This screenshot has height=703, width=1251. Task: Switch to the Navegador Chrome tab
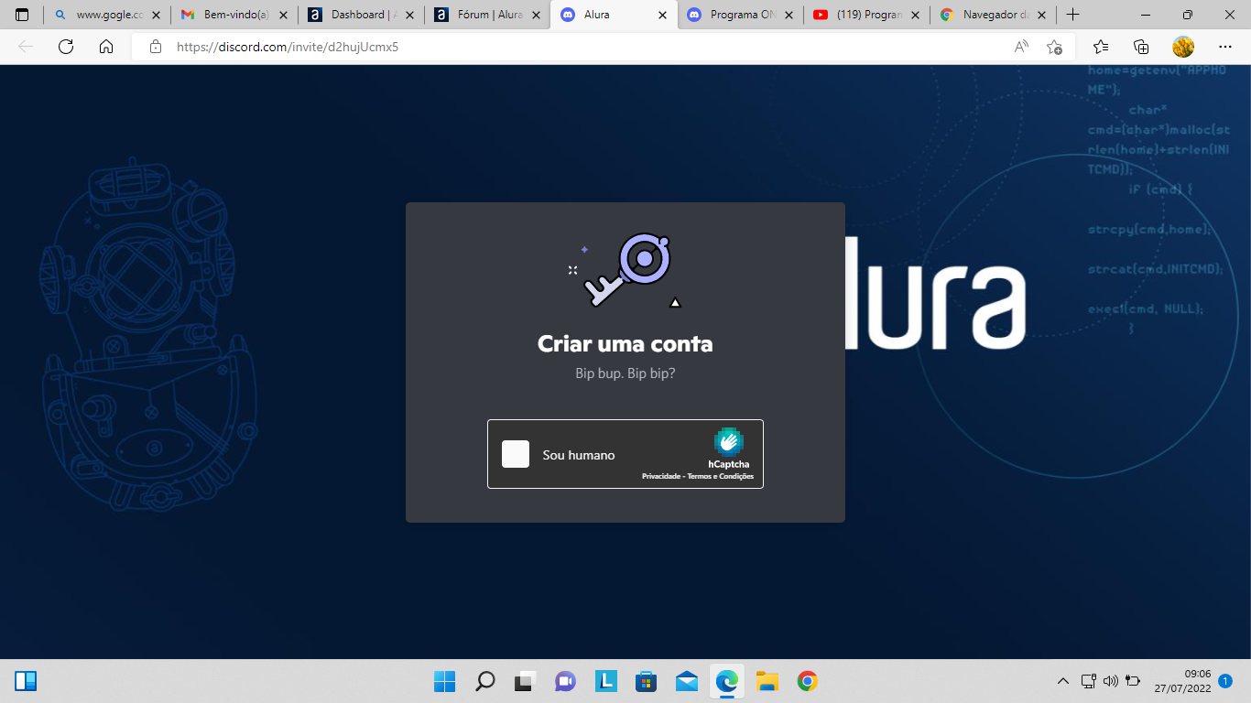[x=993, y=15]
